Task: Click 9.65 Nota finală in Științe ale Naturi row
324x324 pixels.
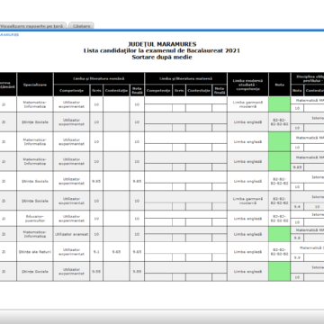Action: [137, 252]
